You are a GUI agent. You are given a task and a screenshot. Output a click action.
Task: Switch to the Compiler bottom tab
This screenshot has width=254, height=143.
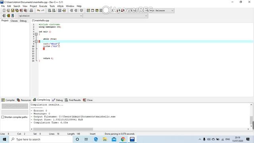(x=8, y=100)
